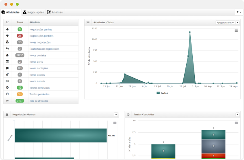Open the filter dropdown at top right
244x160 pixels.
click(x=239, y=12)
